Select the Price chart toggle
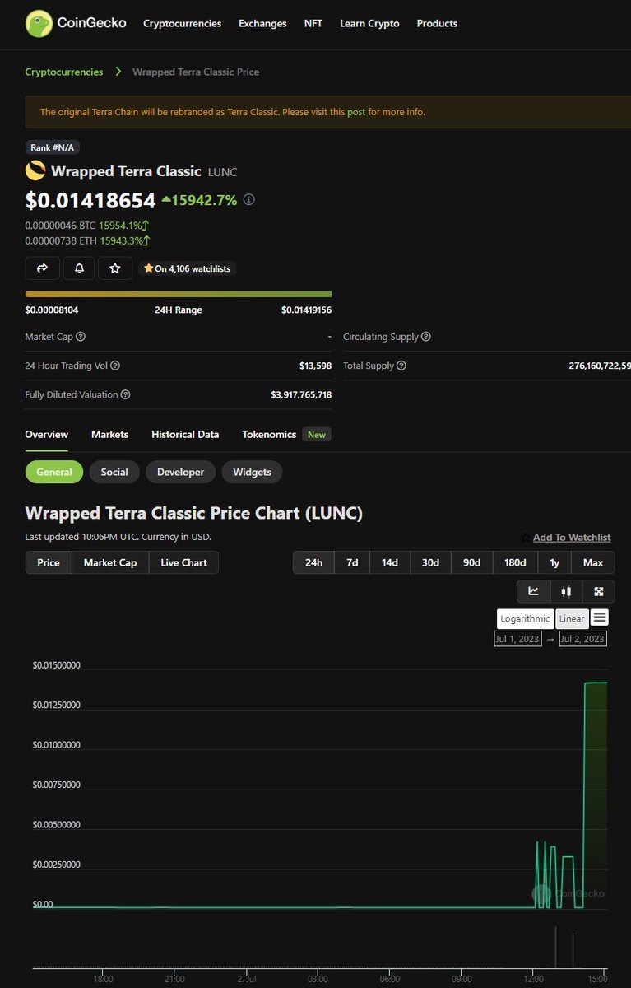 (49, 562)
